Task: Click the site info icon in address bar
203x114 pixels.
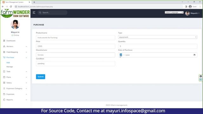Action: pyautogui.click(x=16, y=7)
